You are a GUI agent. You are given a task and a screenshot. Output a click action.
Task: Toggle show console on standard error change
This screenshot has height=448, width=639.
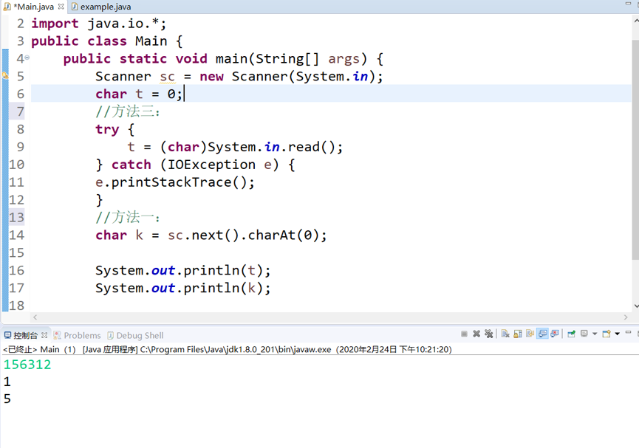(555, 334)
